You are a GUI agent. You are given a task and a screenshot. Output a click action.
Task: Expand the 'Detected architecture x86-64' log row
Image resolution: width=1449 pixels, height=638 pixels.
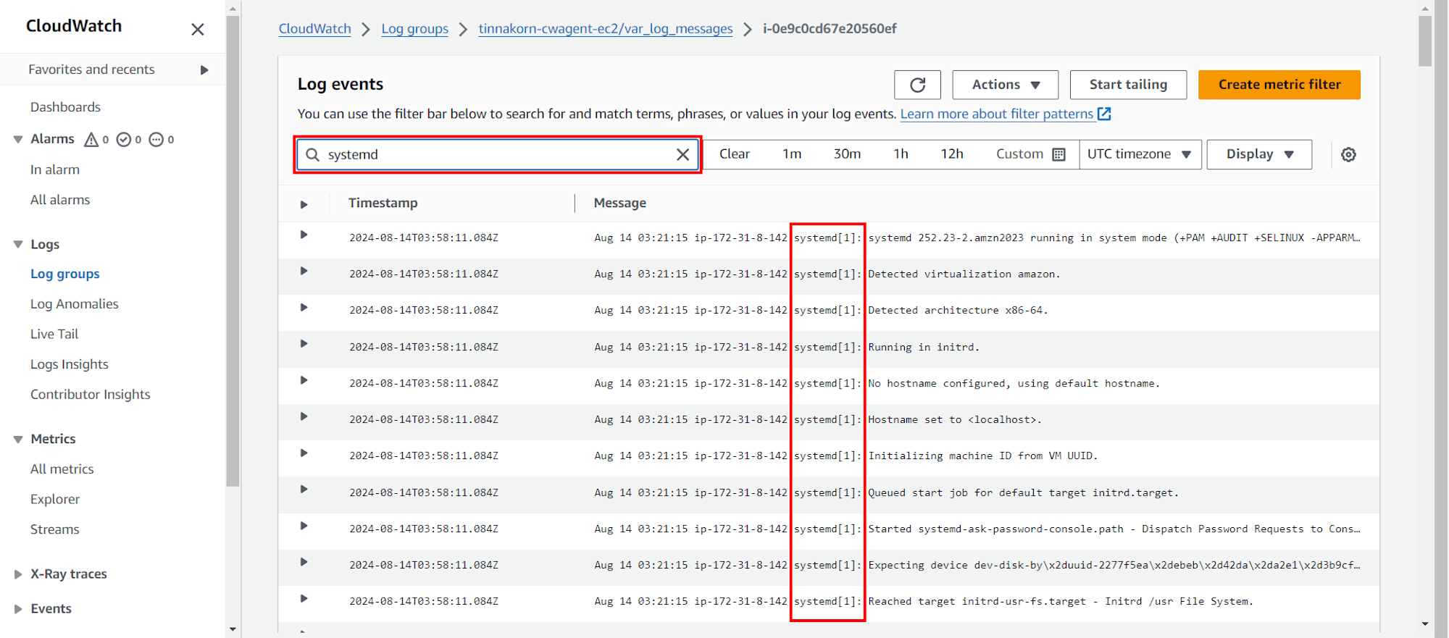[304, 307]
